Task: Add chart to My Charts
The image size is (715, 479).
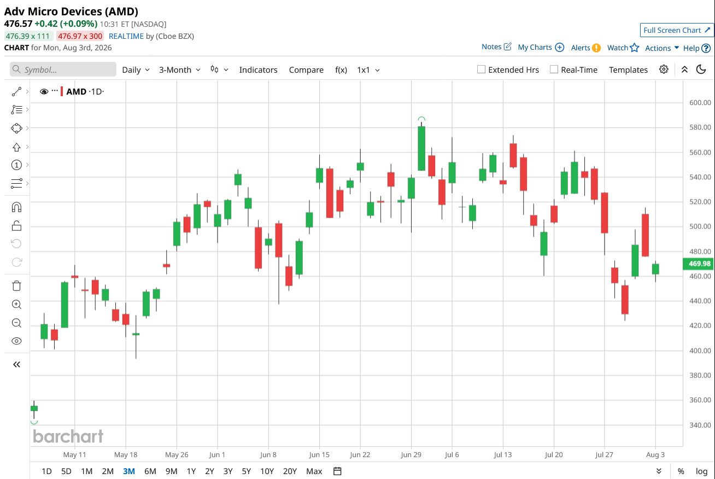Action: tap(541, 47)
